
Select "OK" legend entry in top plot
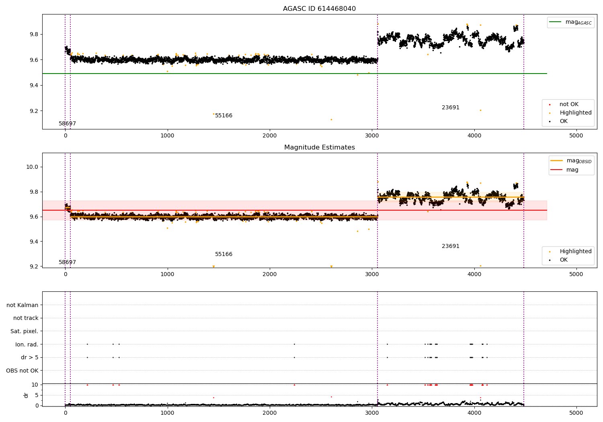(x=564, y=121)
